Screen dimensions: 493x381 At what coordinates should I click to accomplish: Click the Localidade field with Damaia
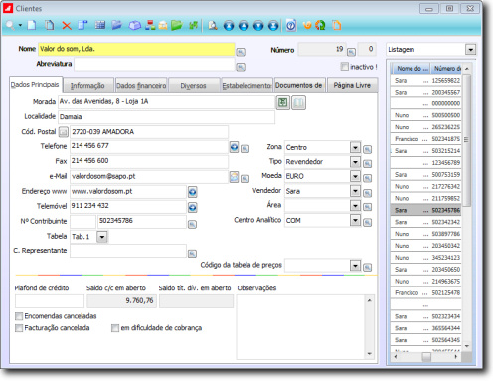(167, 117)
